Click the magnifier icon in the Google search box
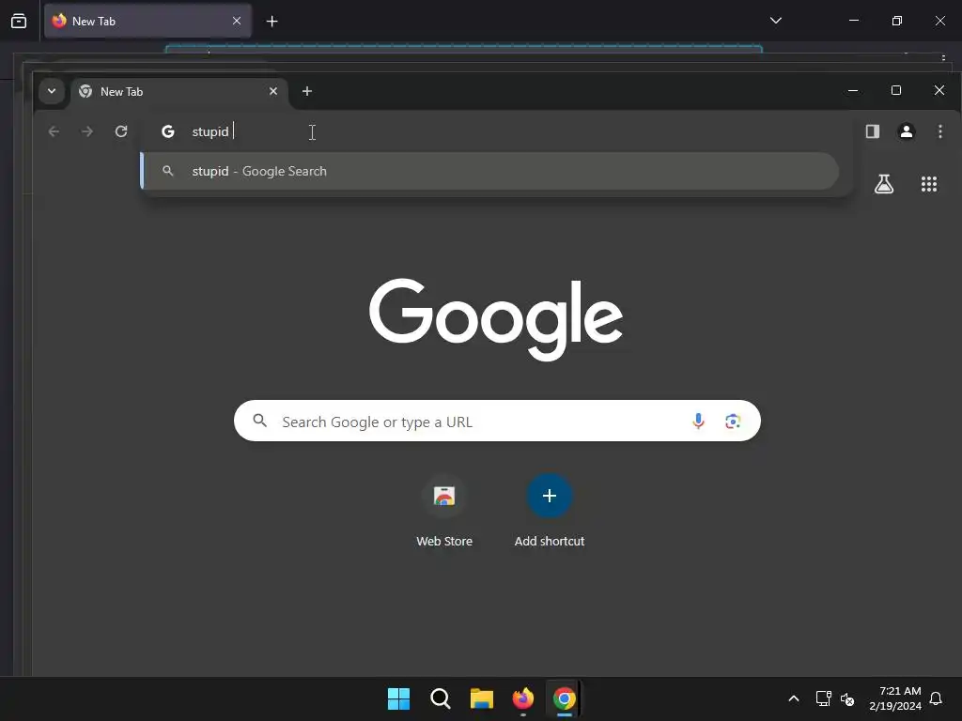The height and width of the screenshot is (721, 962). [x=260, y=421]
